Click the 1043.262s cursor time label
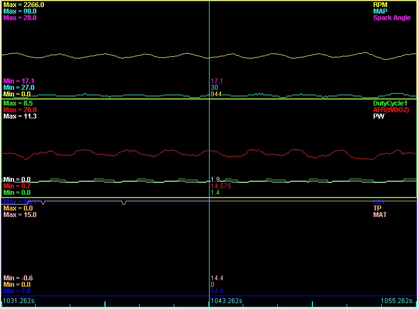This screenshot has width=418, height=309. tap(226, 300)
